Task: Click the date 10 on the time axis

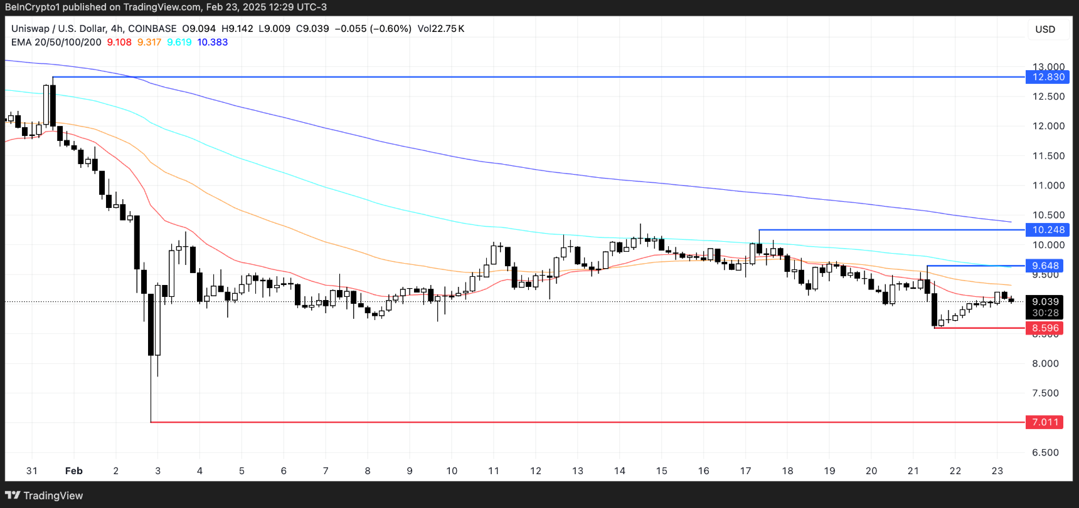Action: point(452,471)
